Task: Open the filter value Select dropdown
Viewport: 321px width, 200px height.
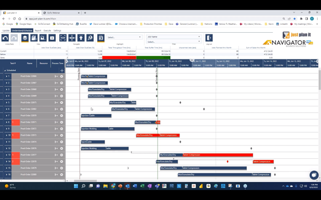Action: 173,42
